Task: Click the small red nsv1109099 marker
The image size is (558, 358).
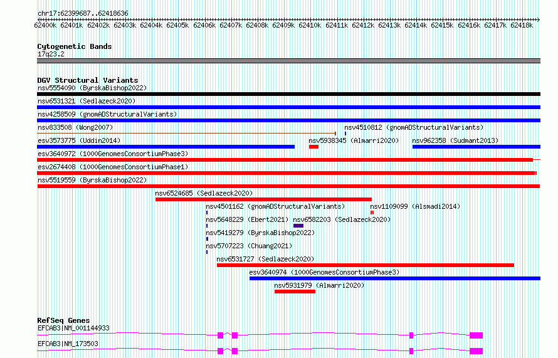Action: click(x=372, y=213)
